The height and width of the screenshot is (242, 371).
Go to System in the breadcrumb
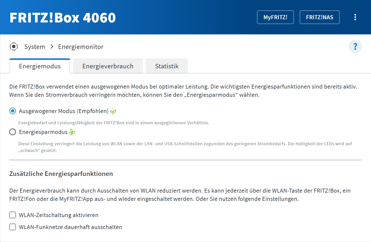(x=35, y=47)
